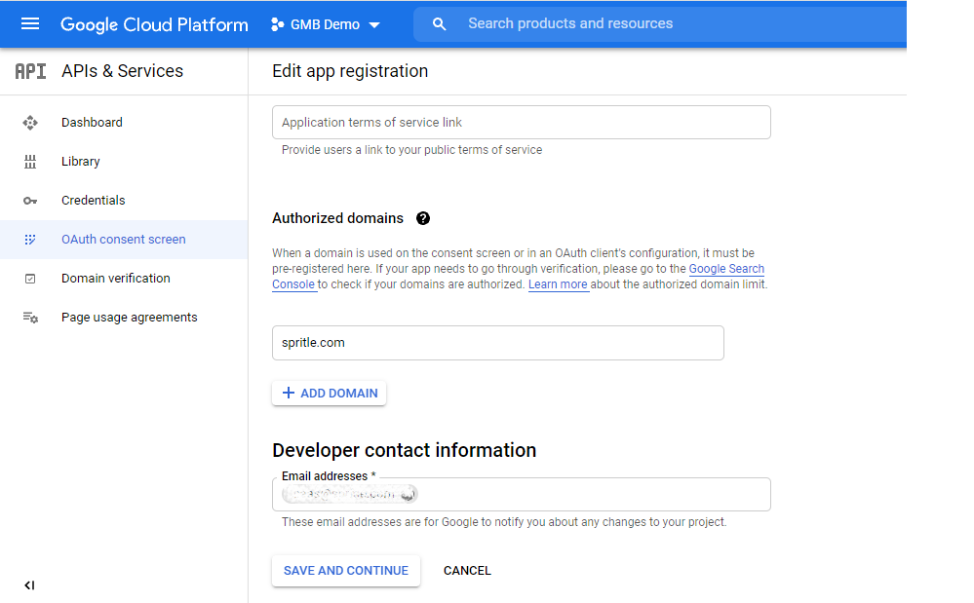Click the Application terms of service link field
The height and width of the screenshot is (603, 974).
pyautogui.click(x=522, y=122)
